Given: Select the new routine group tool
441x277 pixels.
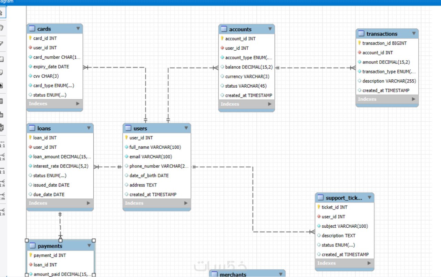Looking at the screenshot, I should pyautogui.click(x=2, y=128).
